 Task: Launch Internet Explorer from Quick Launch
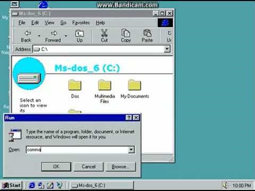pos(32,185)
